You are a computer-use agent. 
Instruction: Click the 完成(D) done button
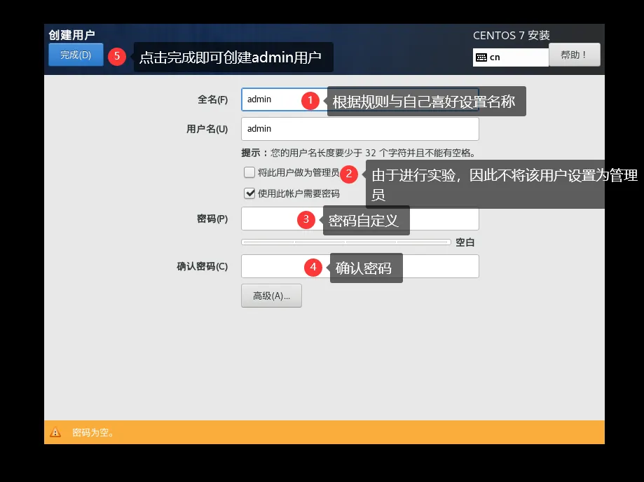point(76,55)
